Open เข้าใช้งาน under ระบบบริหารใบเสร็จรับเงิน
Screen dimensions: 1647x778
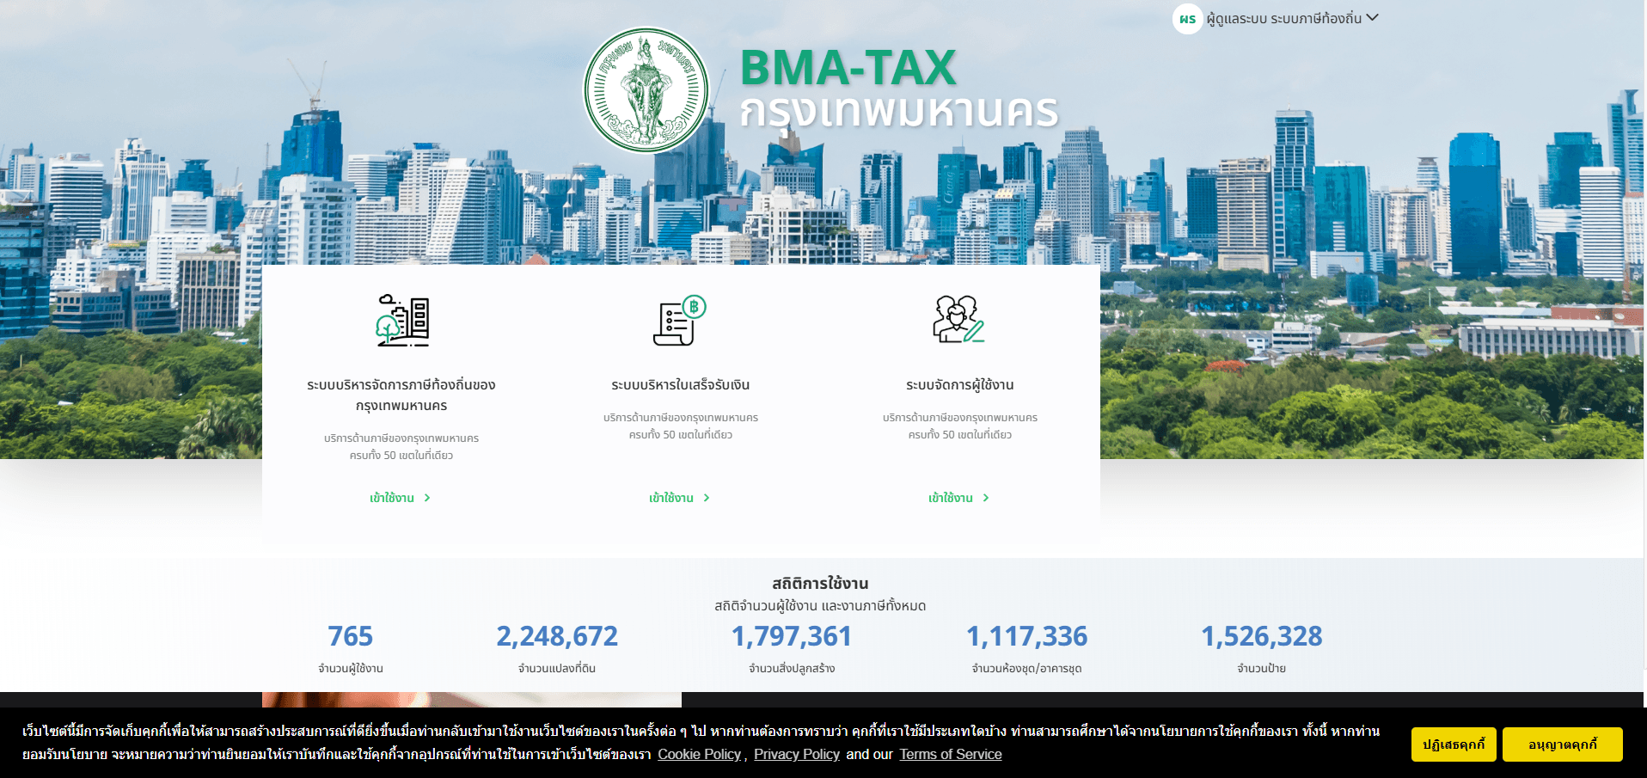[680, 498]
